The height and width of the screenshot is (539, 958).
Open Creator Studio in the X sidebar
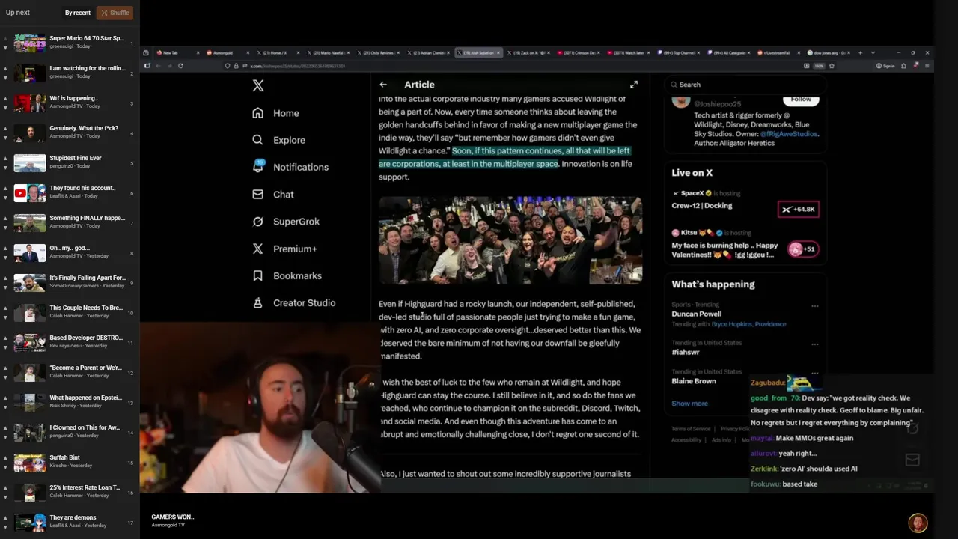pyautogui.click(x=293, y=303)
